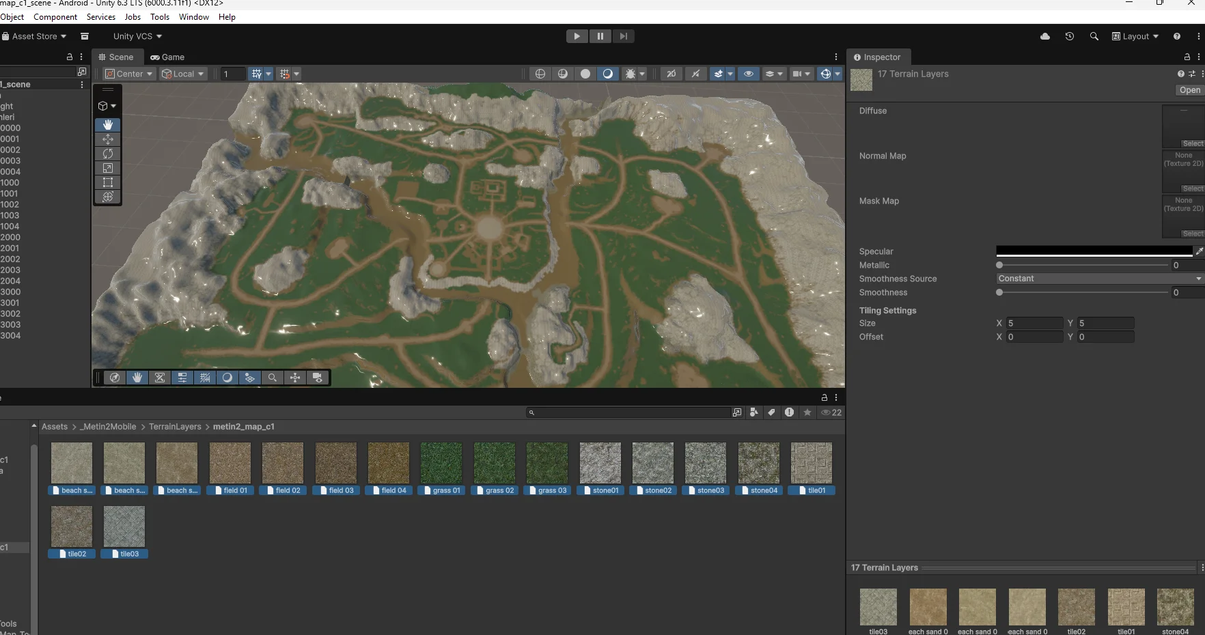Open the Tools menu

[x=160, y=17]
